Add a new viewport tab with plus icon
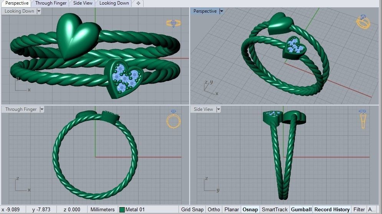The height and width of the screenshot is (214, 382). click(138, 3)
